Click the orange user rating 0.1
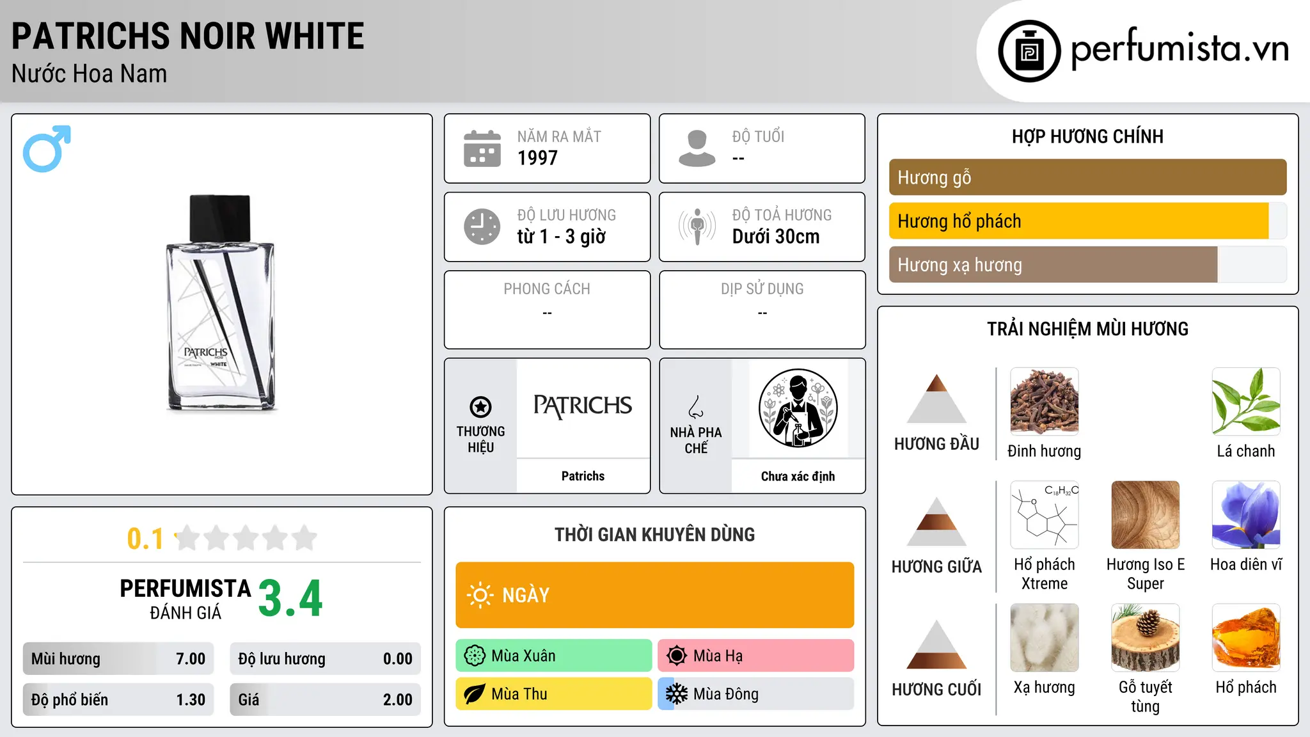The image size is (1310, 737). [x=145, y=539]
